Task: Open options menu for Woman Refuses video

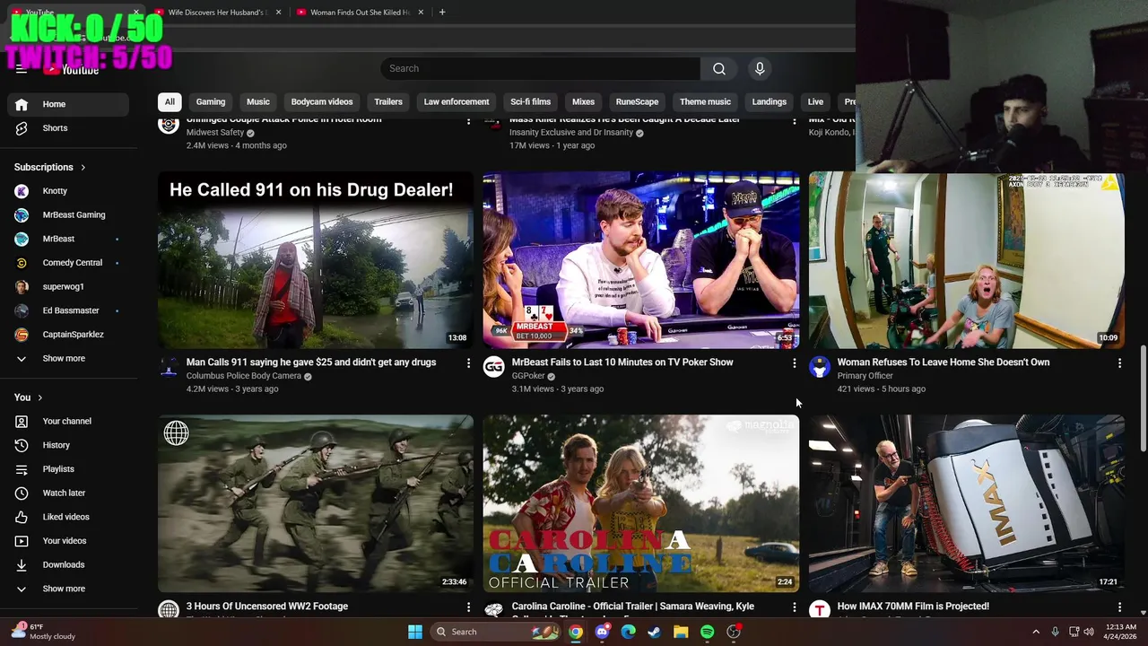Action: click(x=1119, y=363)
